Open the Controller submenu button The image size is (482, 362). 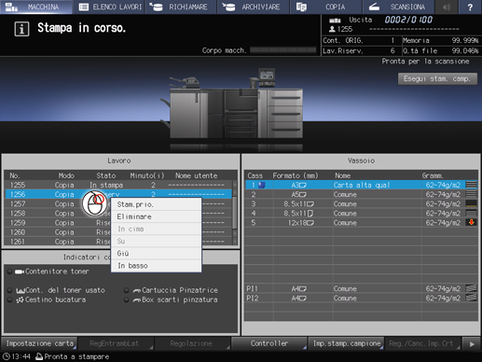(269, 343)
